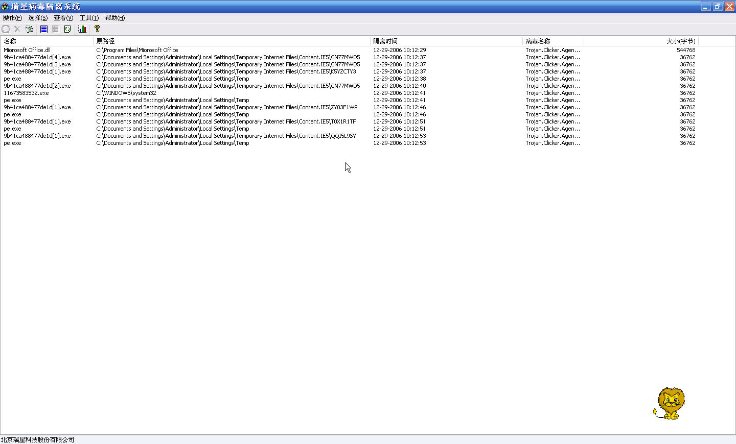This screenshot has height=444, width=736.
Task: Select file 9b41ca488477de1d[3].exe
Action: tap(37, 64)
